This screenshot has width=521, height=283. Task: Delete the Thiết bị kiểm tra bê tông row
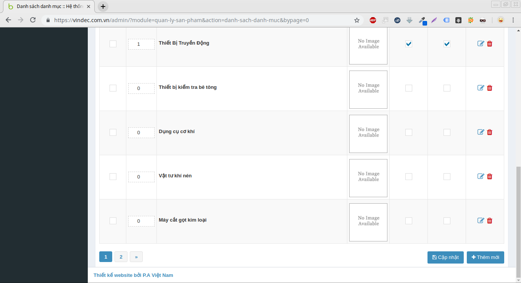tap(490, 88)
